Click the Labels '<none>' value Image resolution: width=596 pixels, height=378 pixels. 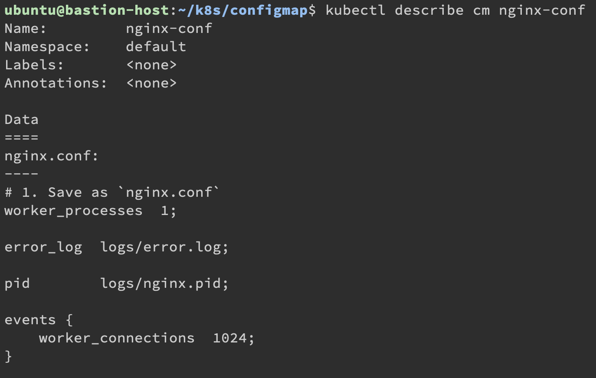click(151, 65)
